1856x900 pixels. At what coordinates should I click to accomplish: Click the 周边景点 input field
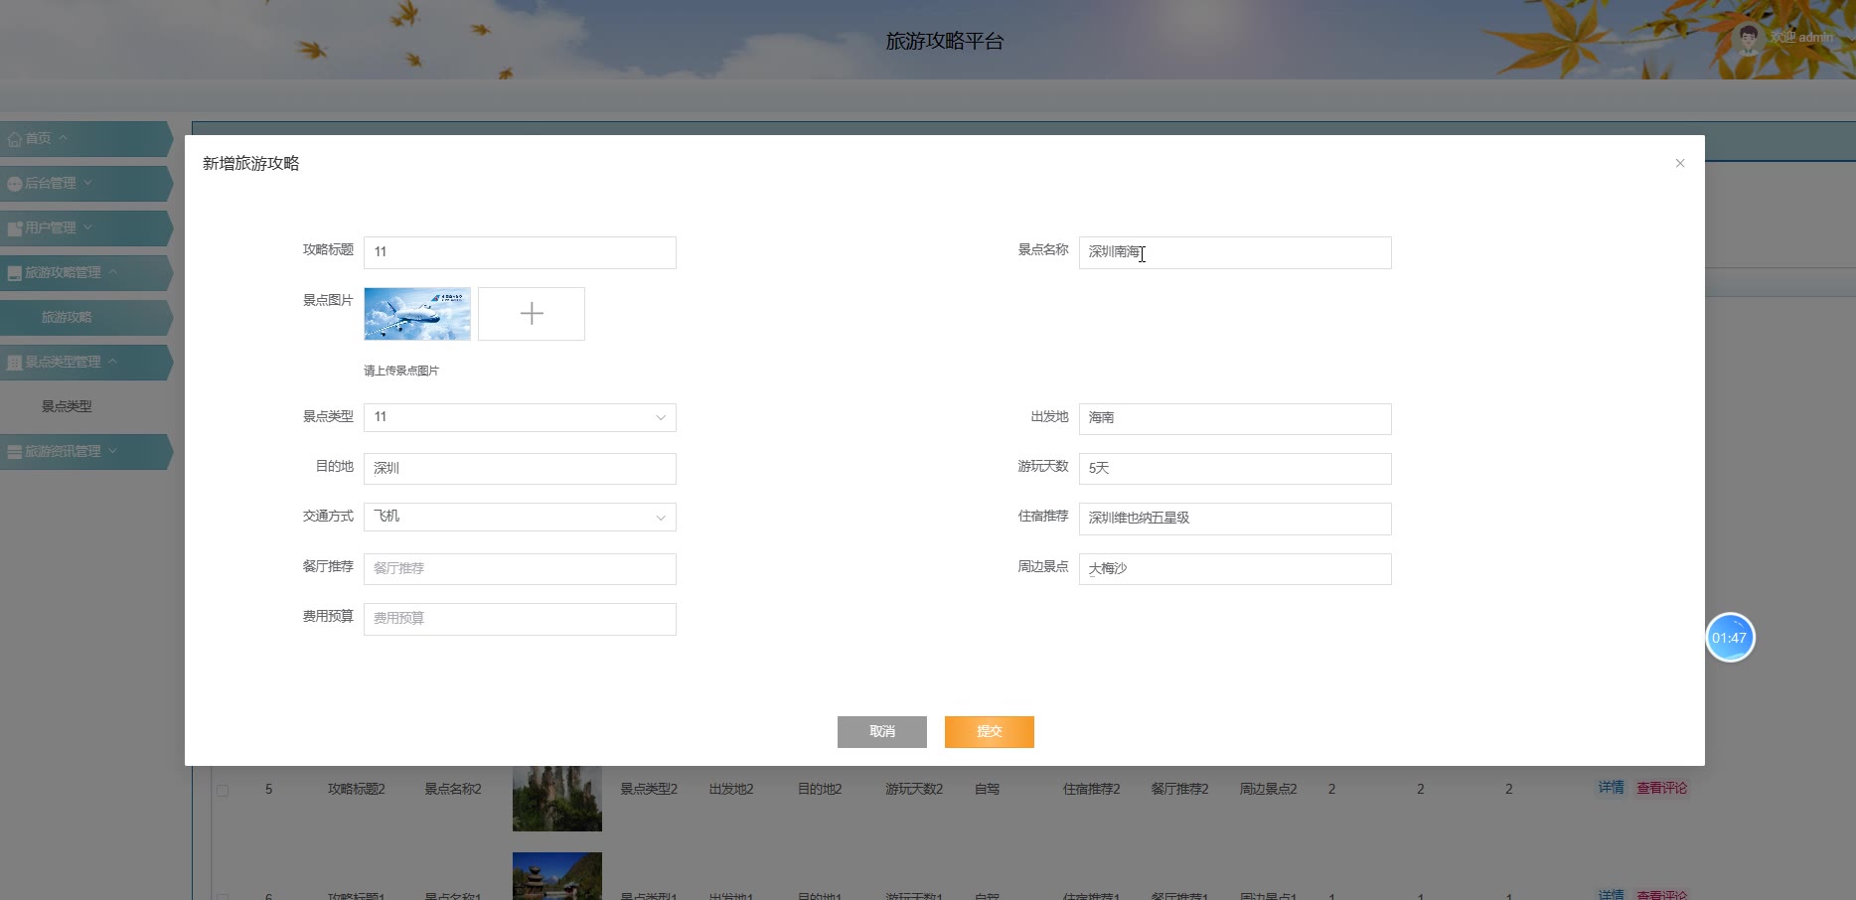tap(1235, 569)
